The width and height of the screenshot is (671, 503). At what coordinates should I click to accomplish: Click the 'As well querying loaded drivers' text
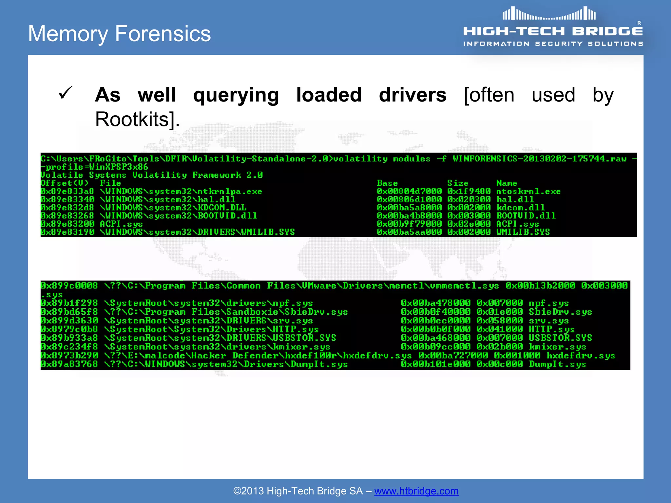pyautogui.click(x=271, y=95)
